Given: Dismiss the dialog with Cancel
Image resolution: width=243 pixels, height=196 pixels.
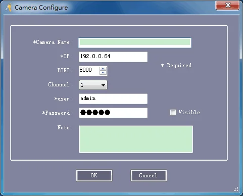Looking at the screenshot, I should [x=149, y=175].
